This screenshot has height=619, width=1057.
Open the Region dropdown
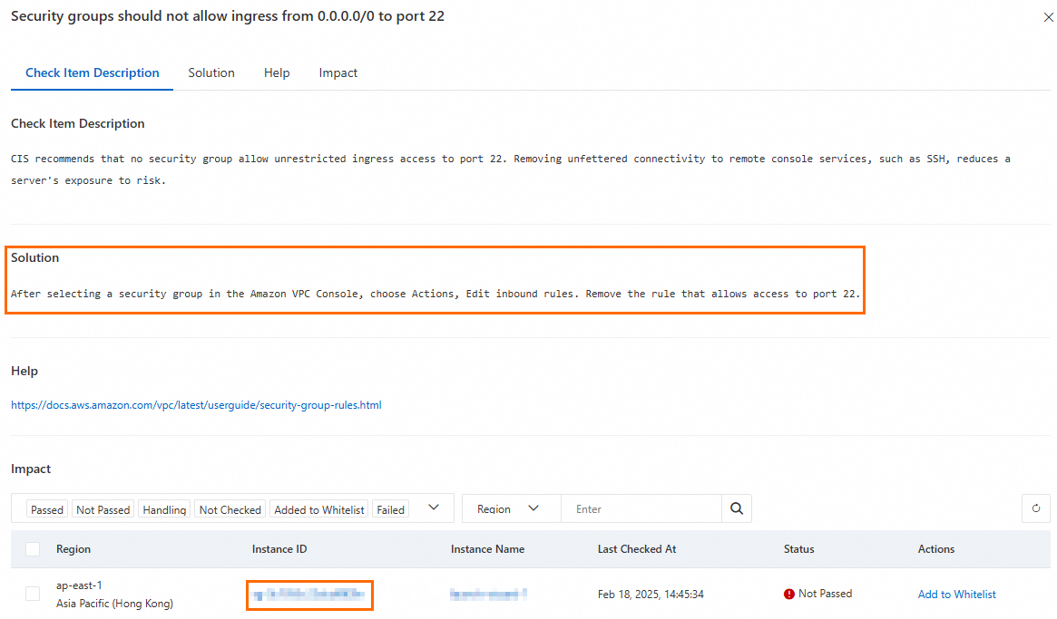511,508
